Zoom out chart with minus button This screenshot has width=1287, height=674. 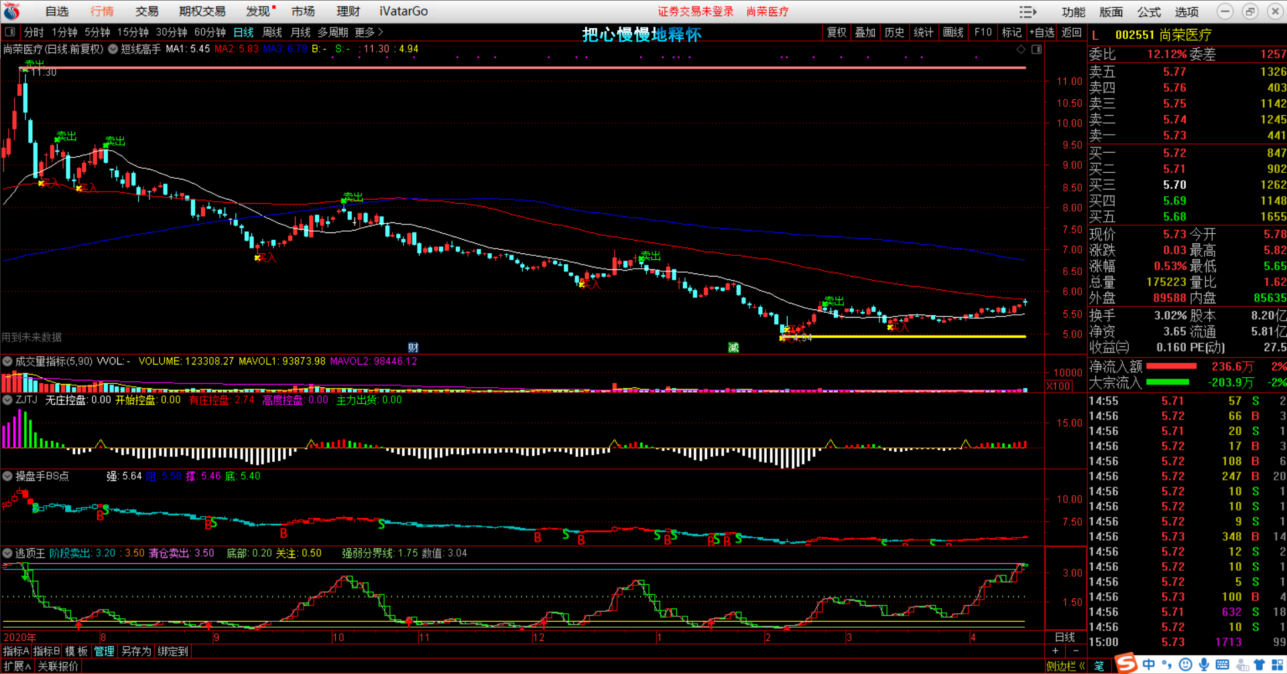(x=1076, y=651)
